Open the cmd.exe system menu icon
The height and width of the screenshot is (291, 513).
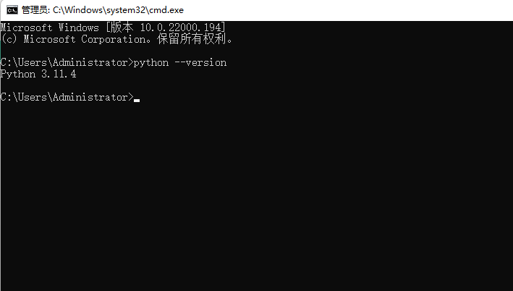(x=12, y=10)
